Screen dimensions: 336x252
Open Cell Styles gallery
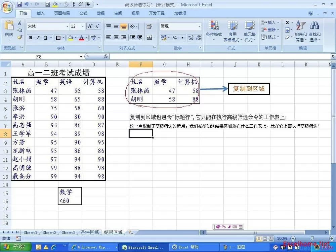[250, 31]
